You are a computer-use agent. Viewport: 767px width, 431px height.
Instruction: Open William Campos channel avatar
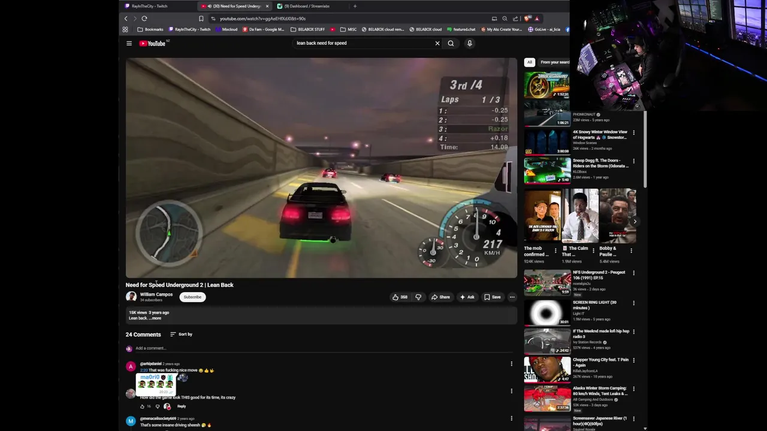[x=131, y=296]
